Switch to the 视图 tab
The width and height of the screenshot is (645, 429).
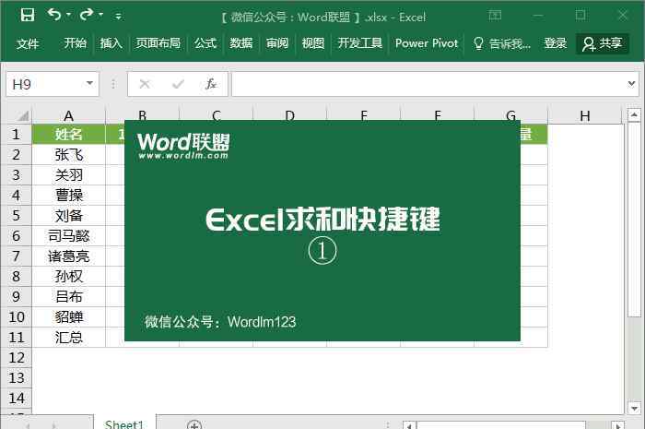(313, 43)
